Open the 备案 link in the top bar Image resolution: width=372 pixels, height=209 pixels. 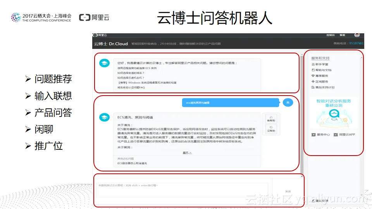pos(342,35)
